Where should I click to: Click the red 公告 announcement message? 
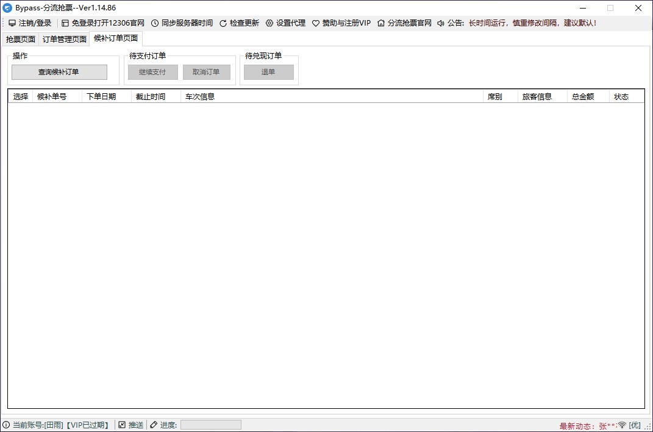532,23
